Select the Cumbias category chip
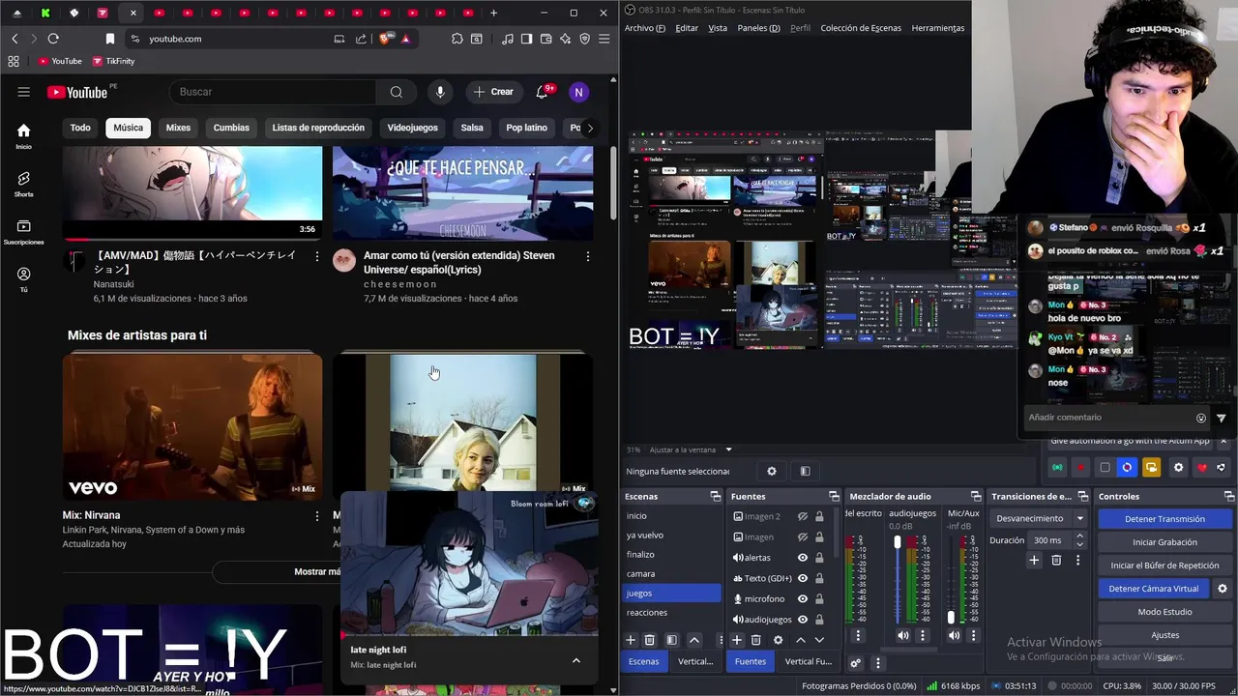The height and width of the screenshot is (696, 1238). [231, 128]
